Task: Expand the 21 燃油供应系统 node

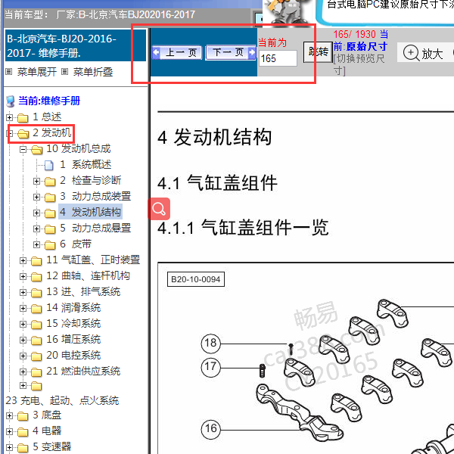Action: pos(23,372)
